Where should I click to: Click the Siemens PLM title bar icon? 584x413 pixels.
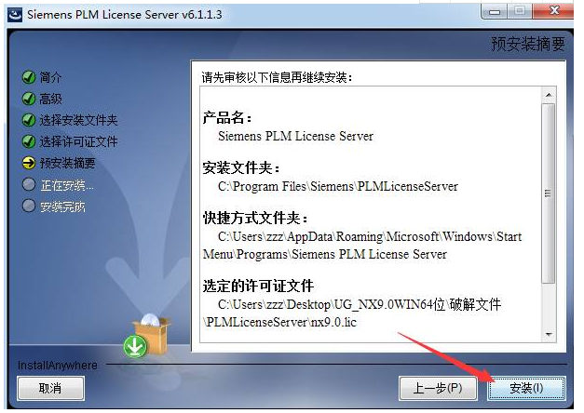(x=15, y=15)
